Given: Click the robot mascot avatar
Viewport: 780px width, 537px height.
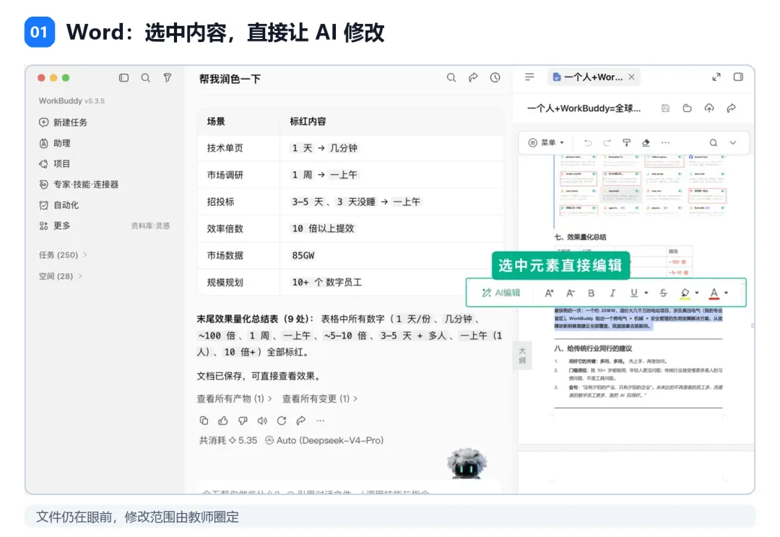Looking at the screenshot, I should click(x=467, y=463).
